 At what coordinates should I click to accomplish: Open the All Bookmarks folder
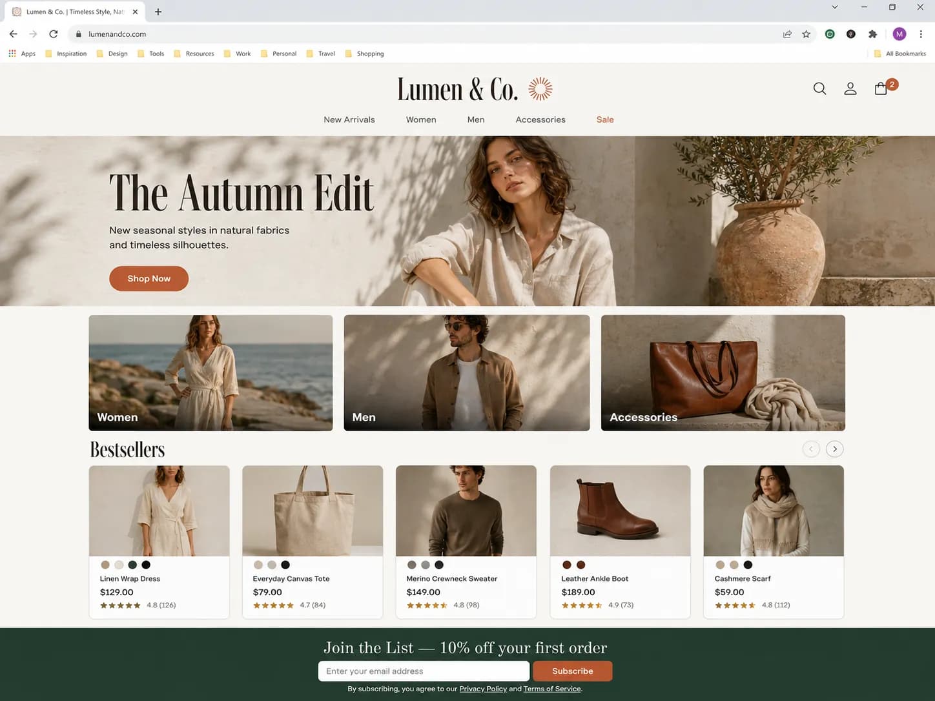[899, 54]
